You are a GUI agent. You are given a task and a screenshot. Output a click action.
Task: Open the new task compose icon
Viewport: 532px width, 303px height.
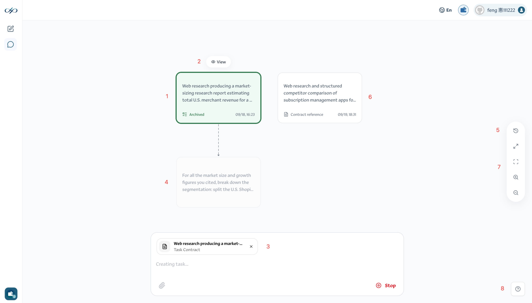(11, 29)
